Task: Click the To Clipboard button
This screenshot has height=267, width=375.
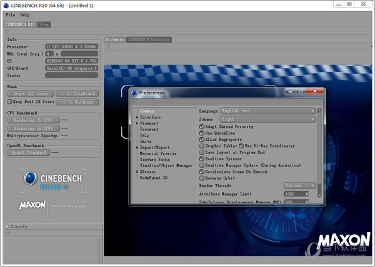Action: point(77,94)
